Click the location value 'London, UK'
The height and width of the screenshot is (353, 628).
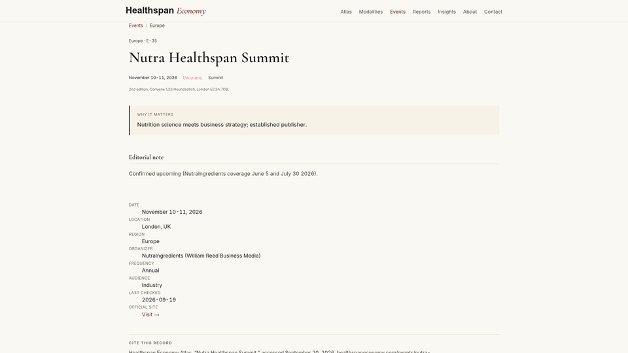tap(156, 227)
